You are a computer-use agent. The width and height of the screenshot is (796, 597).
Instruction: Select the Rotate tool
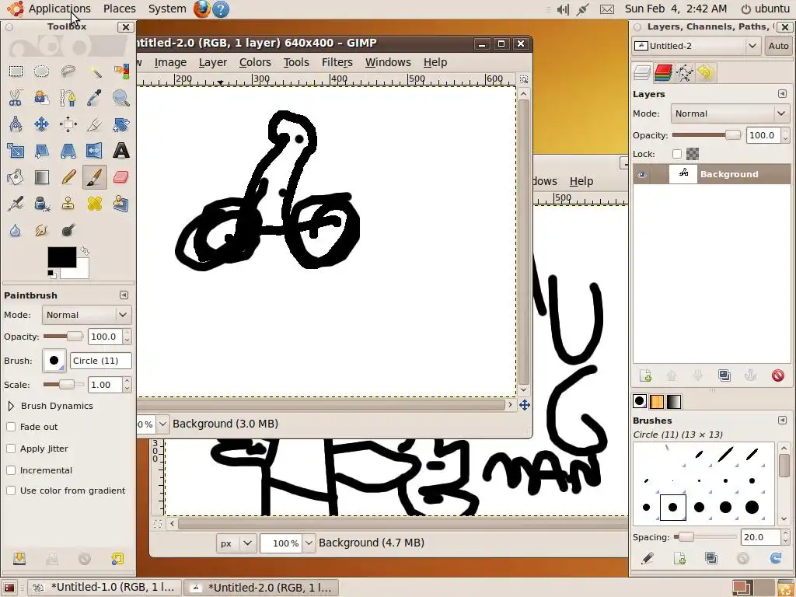120,124
